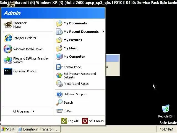Click the My Music folder icon

click(59, 48)
